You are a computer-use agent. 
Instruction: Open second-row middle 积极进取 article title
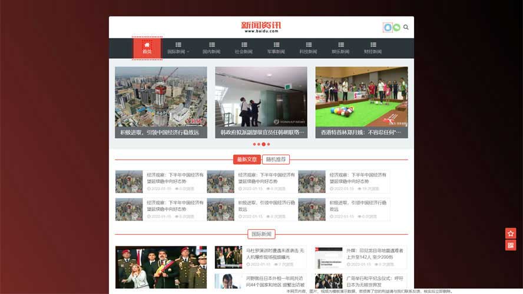pyautogui.click(x=266, y=206)
